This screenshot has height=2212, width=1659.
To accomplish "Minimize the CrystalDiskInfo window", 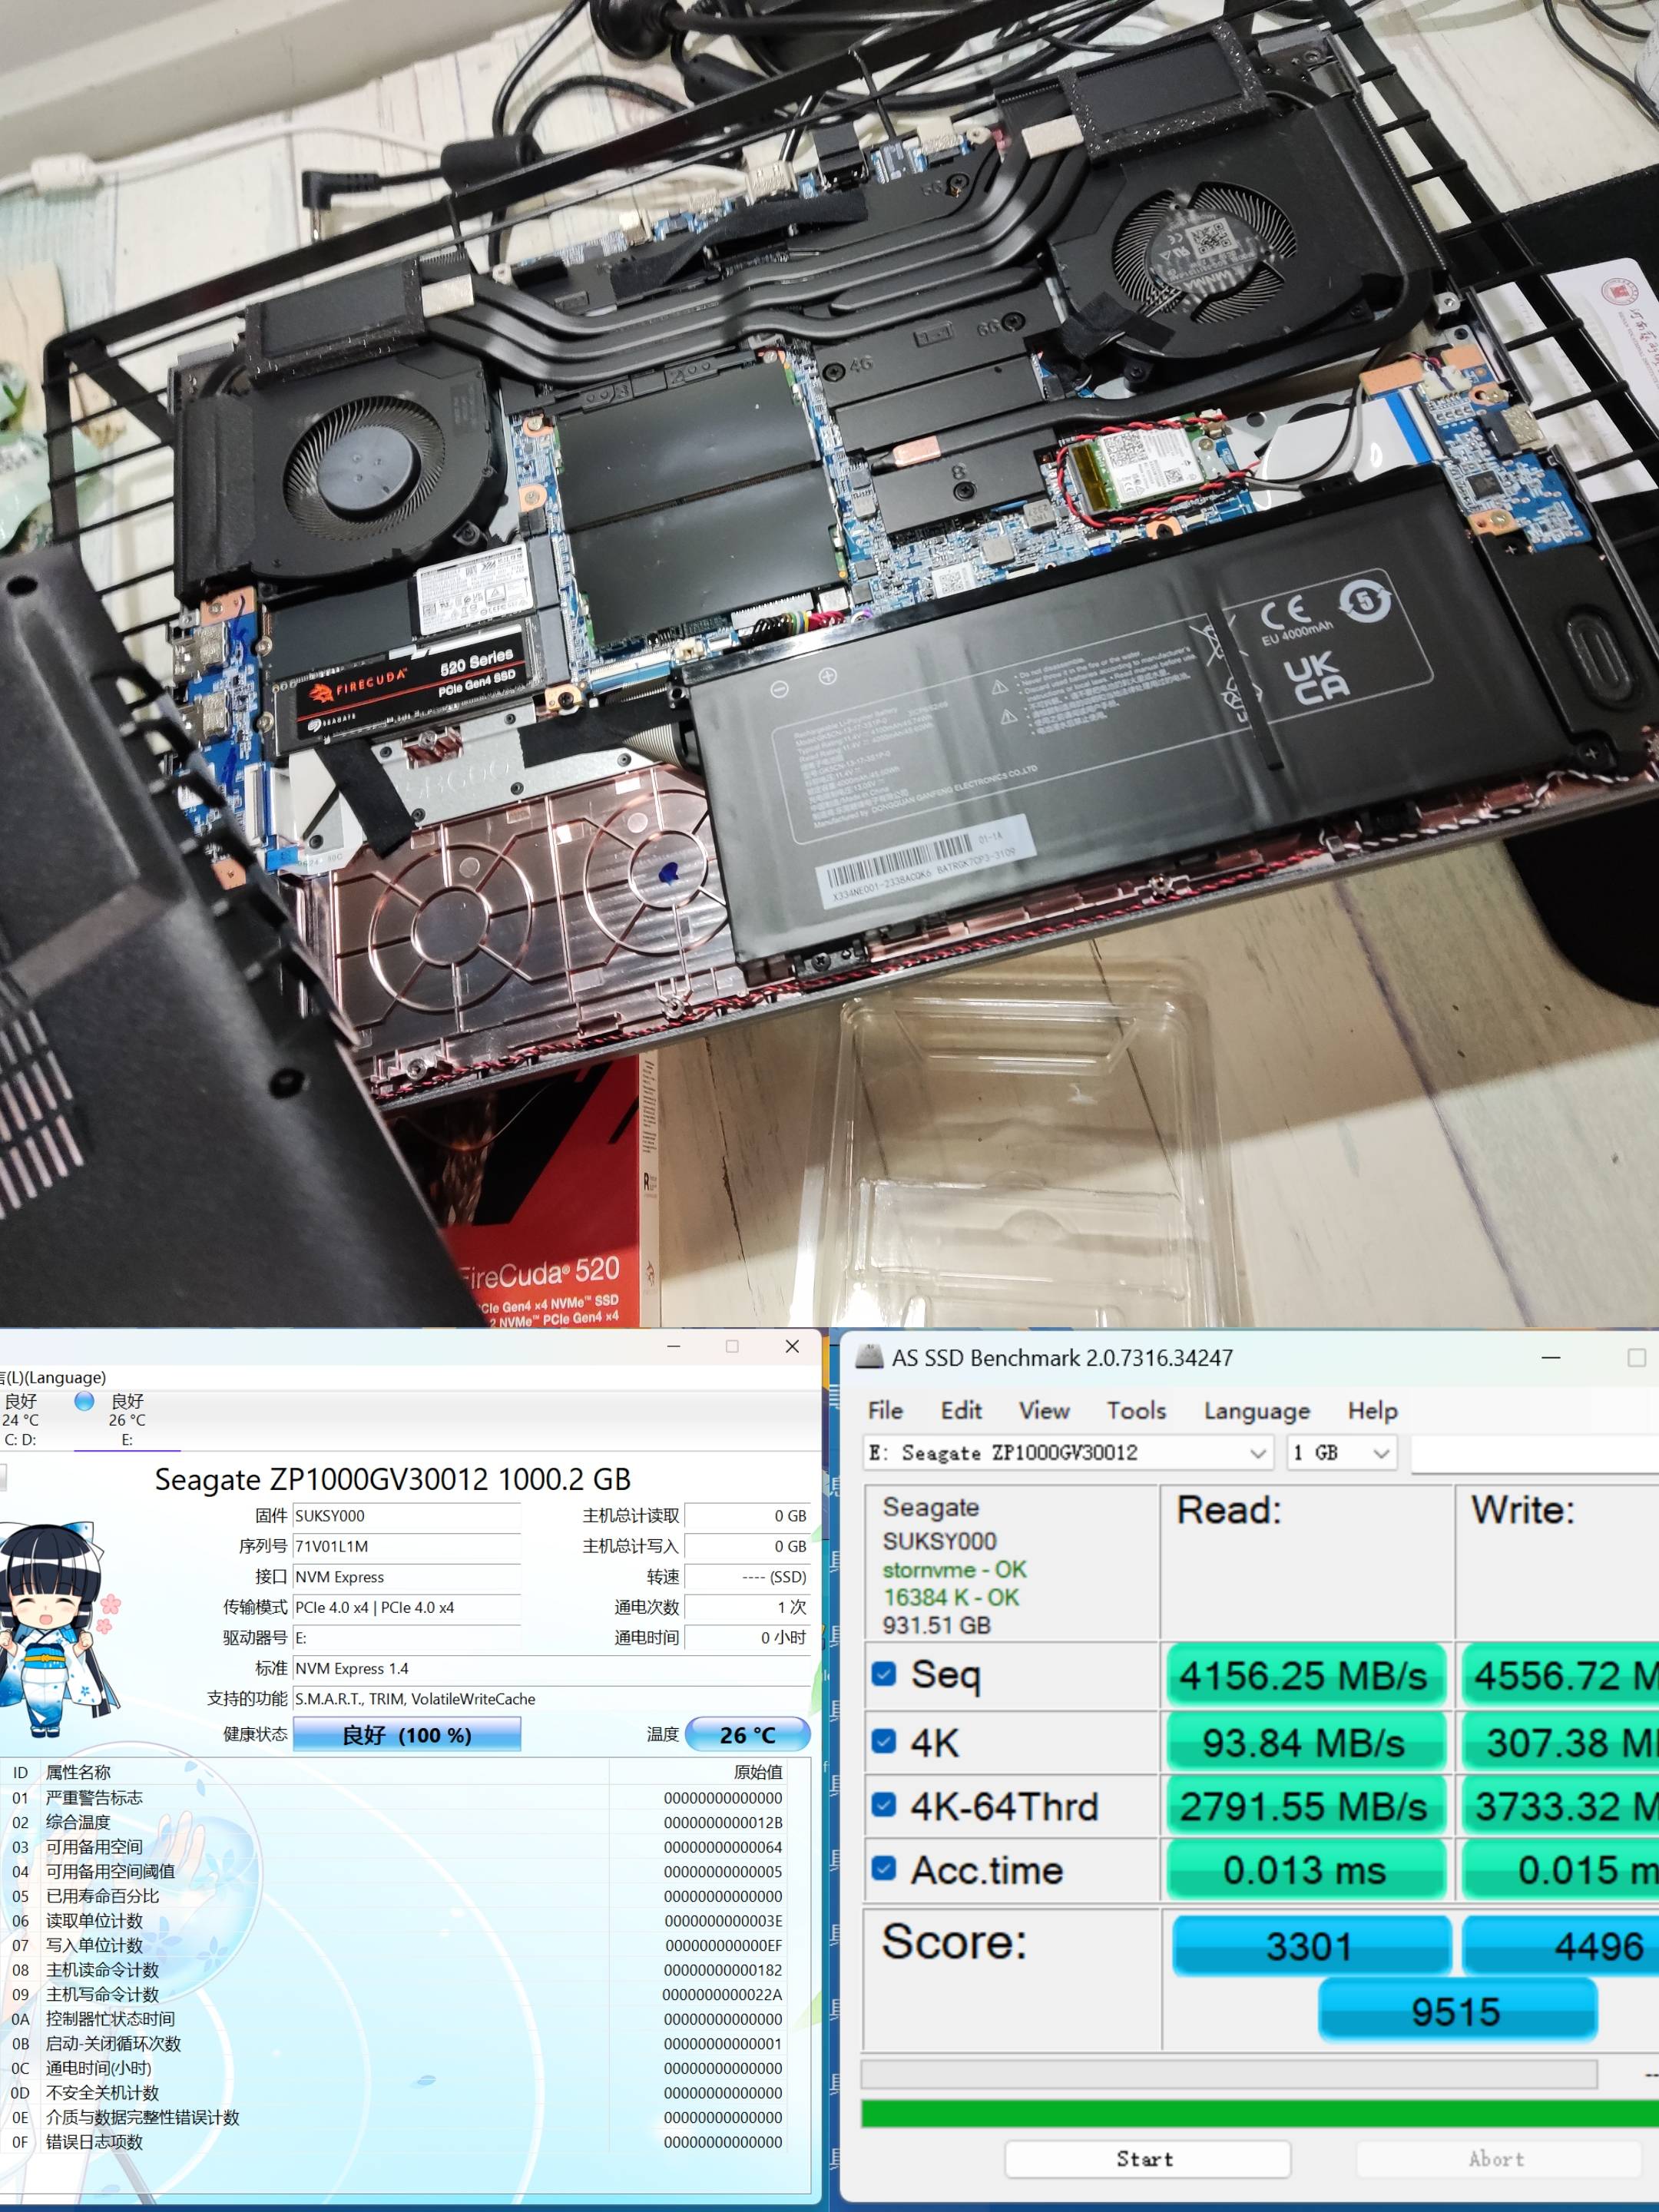I will pos(674,1347).
